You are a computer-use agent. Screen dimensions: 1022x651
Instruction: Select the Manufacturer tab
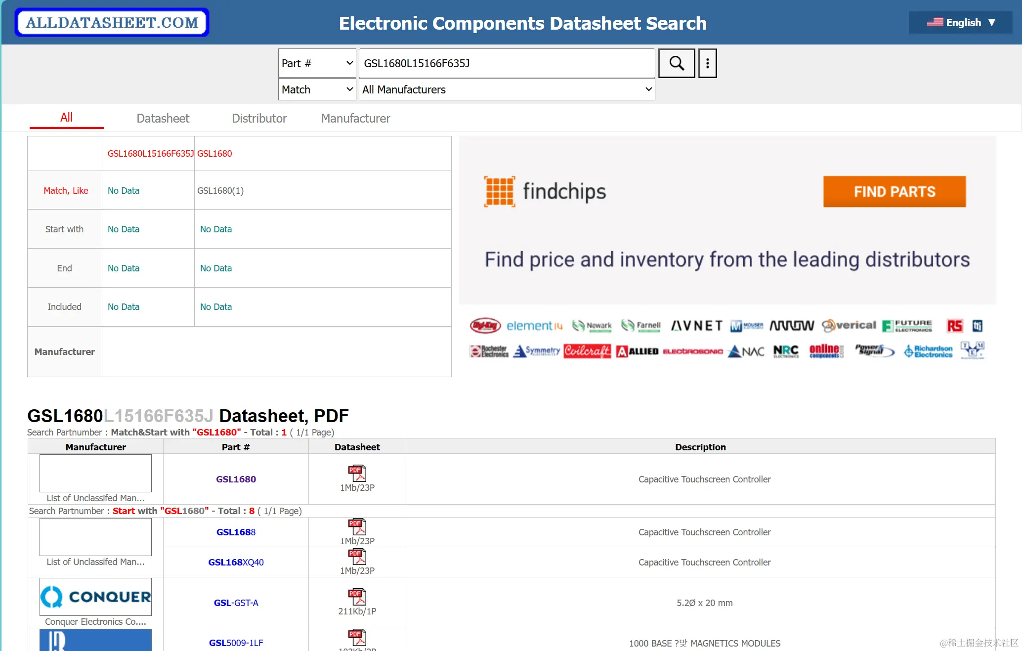coord(355,119)
